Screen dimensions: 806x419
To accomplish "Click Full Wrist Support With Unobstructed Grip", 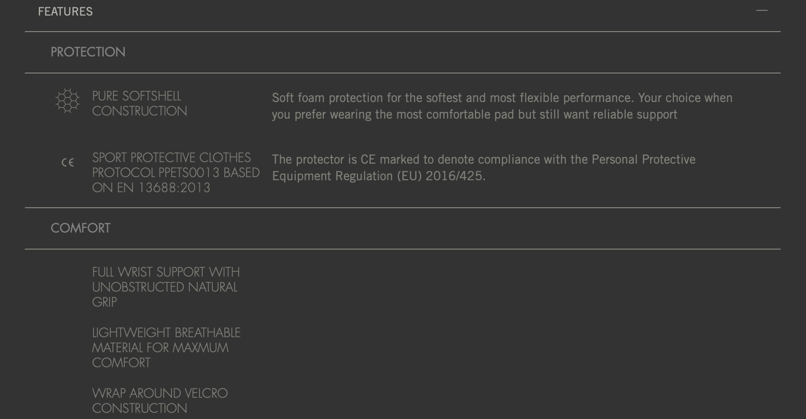I will coord(166,287).
